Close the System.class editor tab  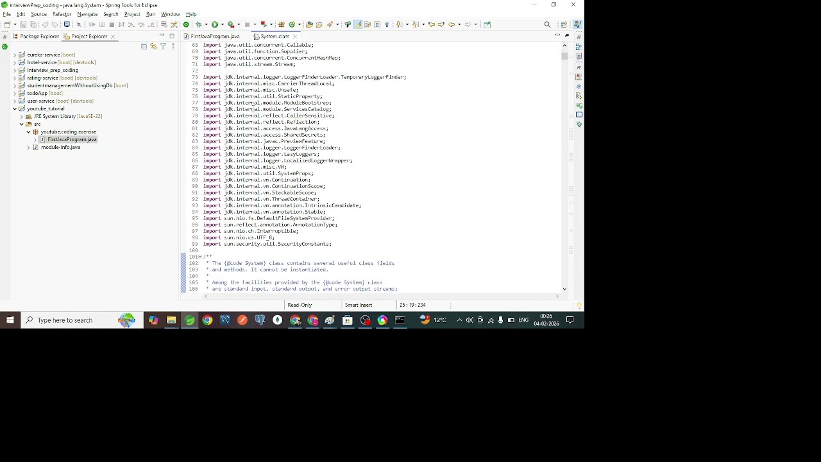[x=295, y=36]
